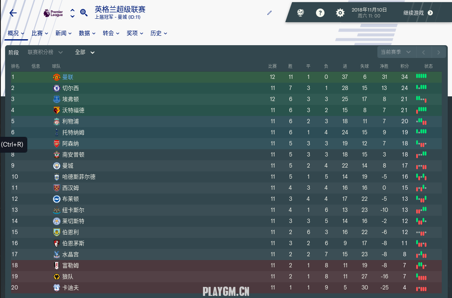Open the 当前赛季 season dropdown
This screenshot has height=298, width=452.
point(396,52)
